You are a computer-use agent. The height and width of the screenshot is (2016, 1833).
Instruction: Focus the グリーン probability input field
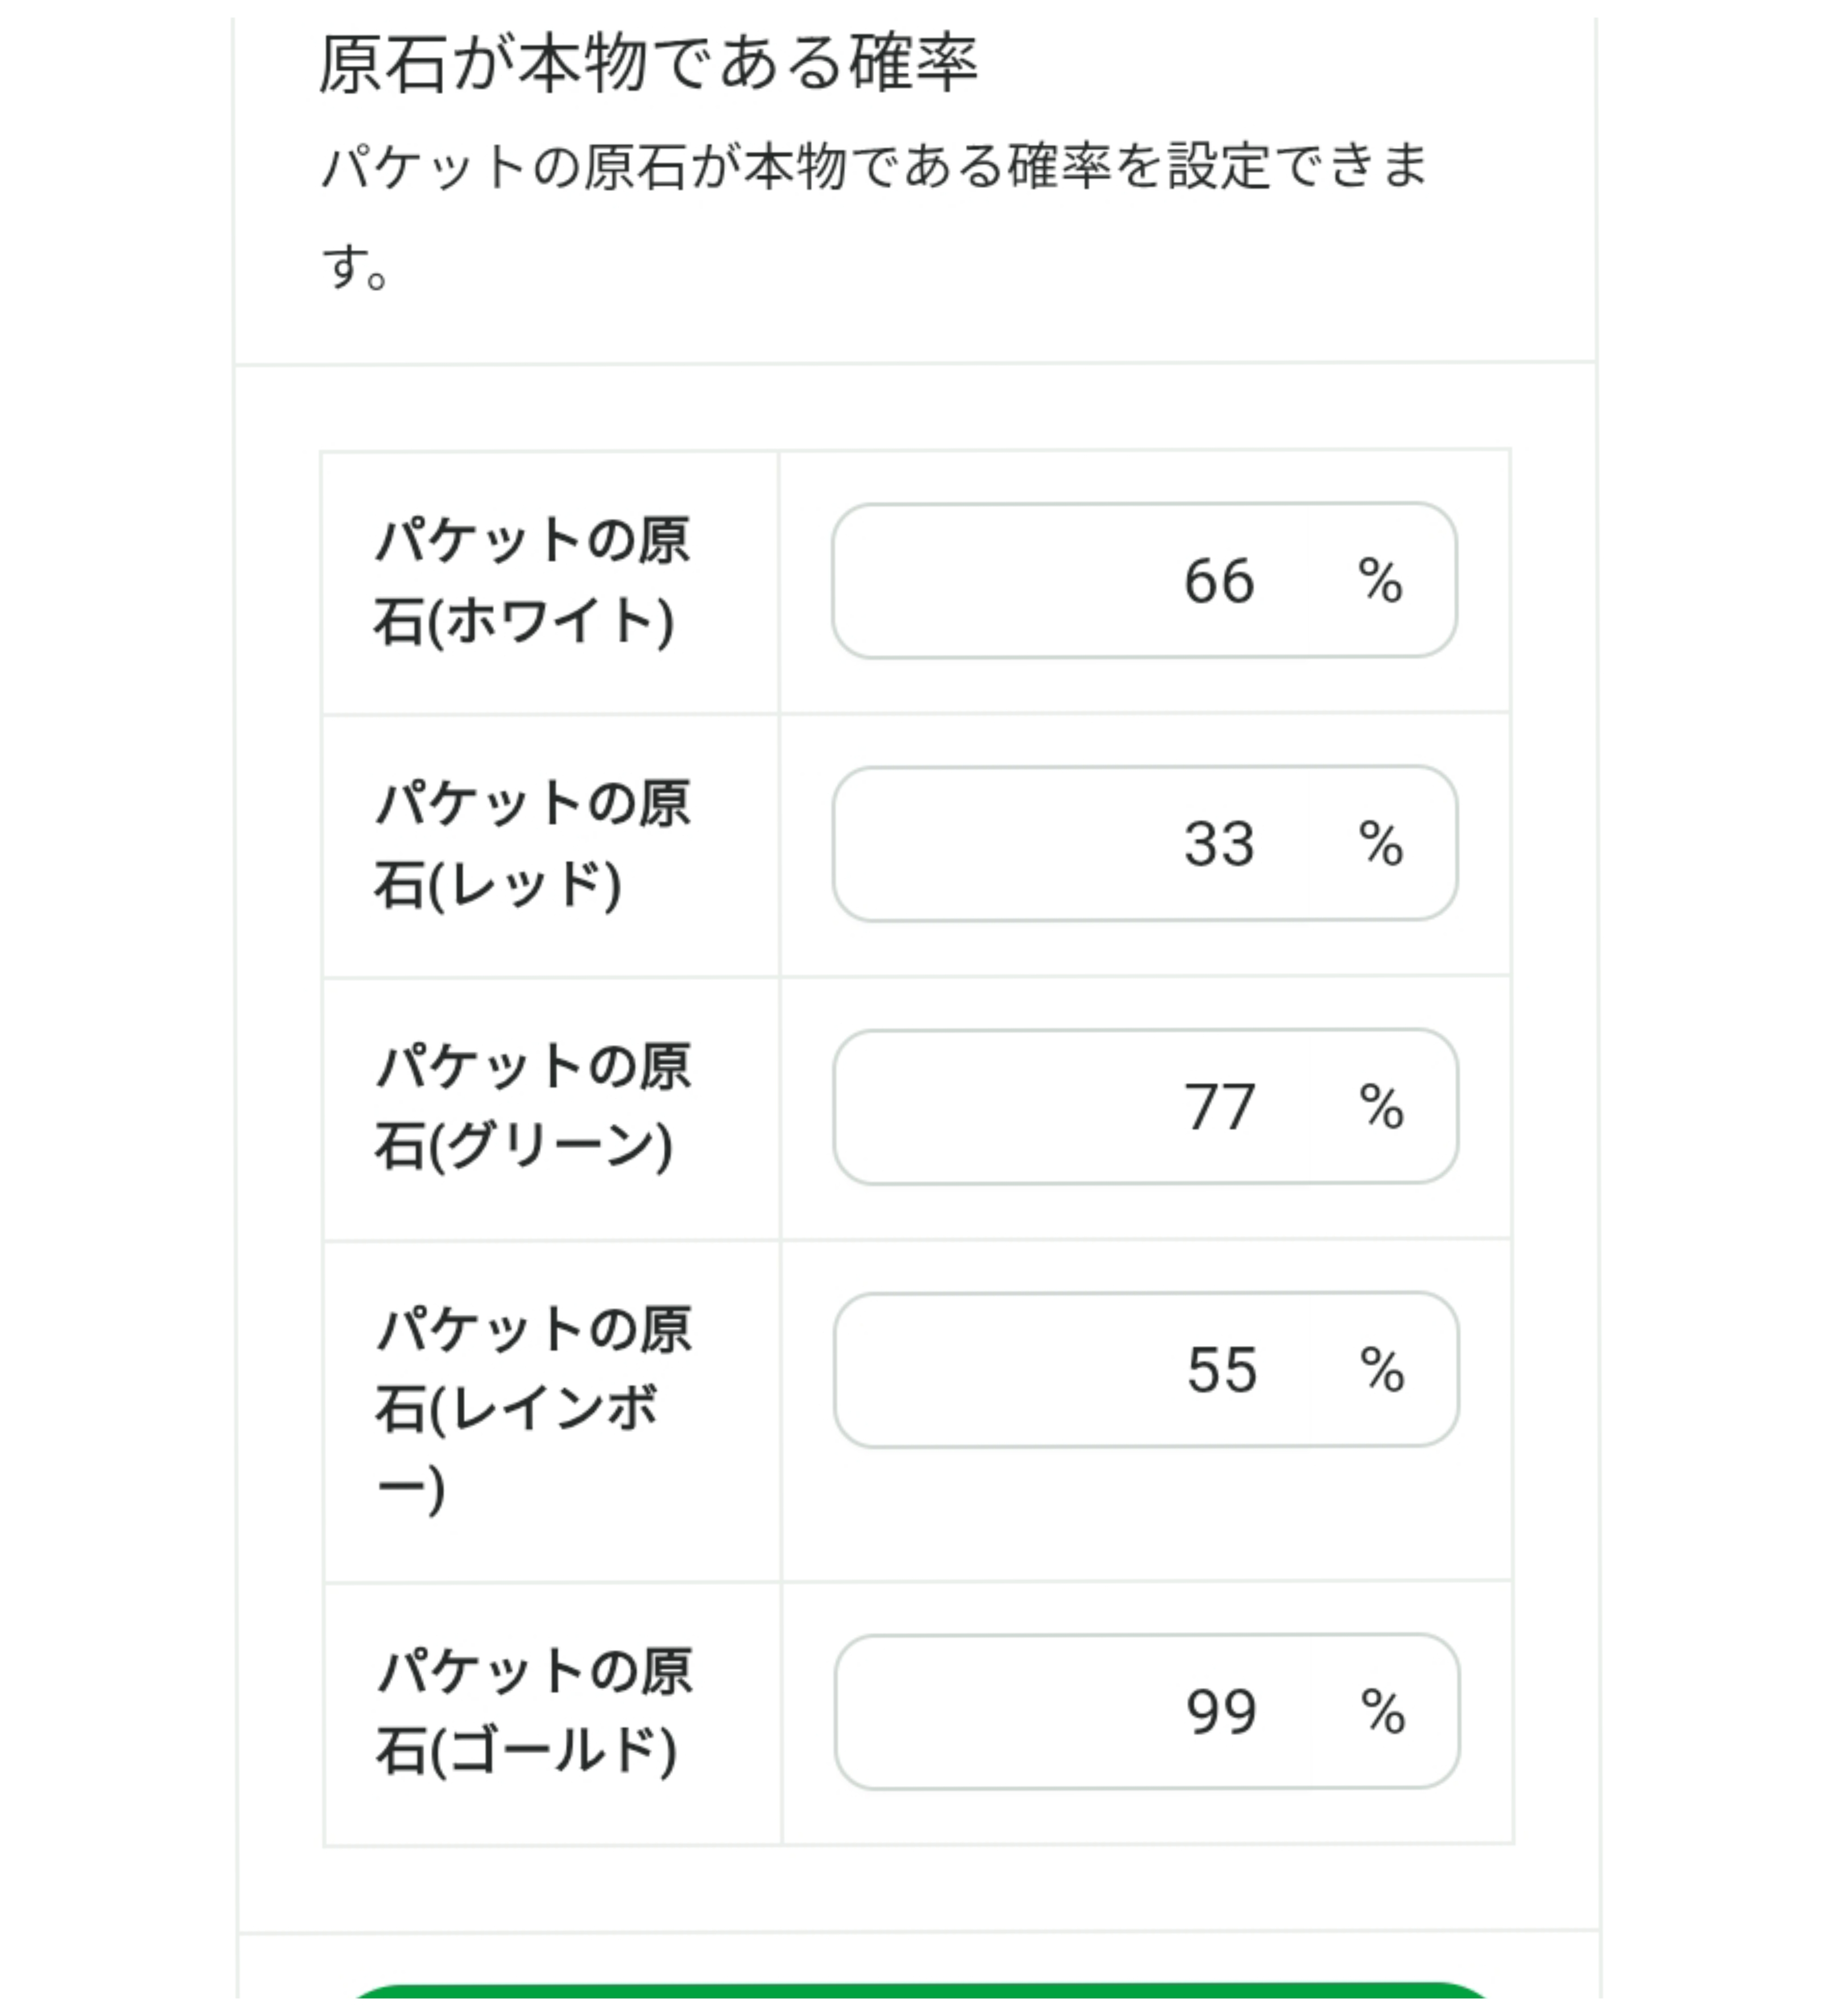[x=1070, y=1107]
